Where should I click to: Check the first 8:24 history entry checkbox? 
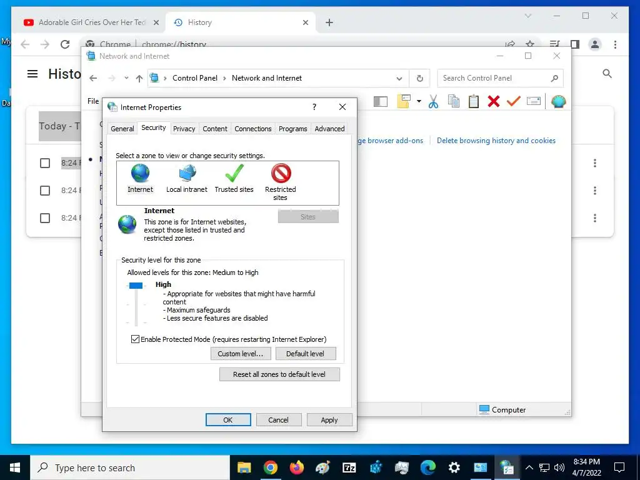click(x=45, y=163)
